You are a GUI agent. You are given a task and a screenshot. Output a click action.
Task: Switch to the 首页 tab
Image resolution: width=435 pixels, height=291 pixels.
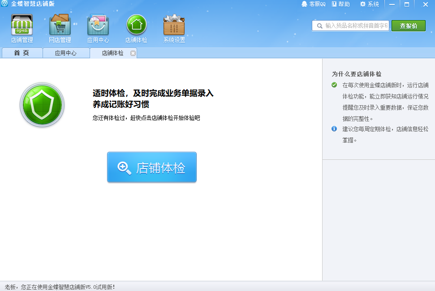click(22, 53)
